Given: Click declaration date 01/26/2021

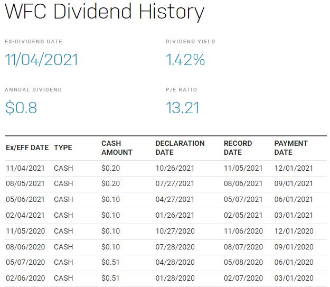Looking at the screenshot, I should pyautogui.click(x=175, y=215).
